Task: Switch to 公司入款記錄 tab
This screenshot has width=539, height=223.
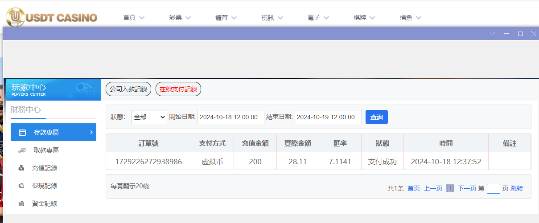Action: 128,89
